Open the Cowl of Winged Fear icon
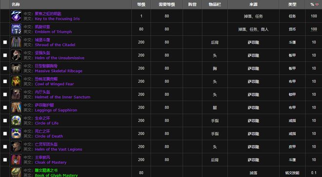Viewport: 322px width, 177px height. click(16, 81)
